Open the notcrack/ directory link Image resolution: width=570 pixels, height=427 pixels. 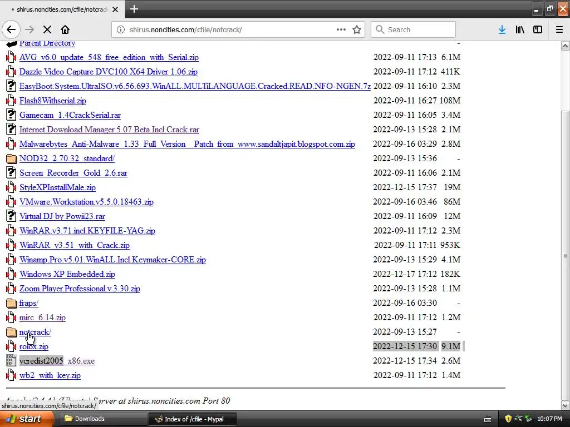coord(35,332)
